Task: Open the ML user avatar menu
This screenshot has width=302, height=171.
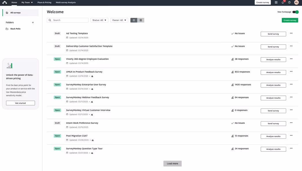Action: pos(296,3)
